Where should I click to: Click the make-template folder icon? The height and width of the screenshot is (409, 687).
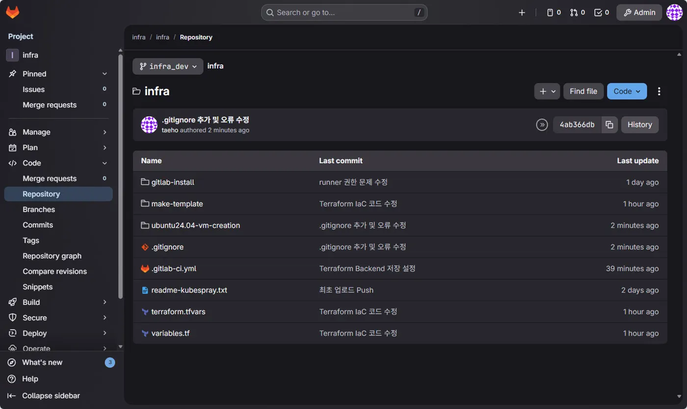pos(145,203)
